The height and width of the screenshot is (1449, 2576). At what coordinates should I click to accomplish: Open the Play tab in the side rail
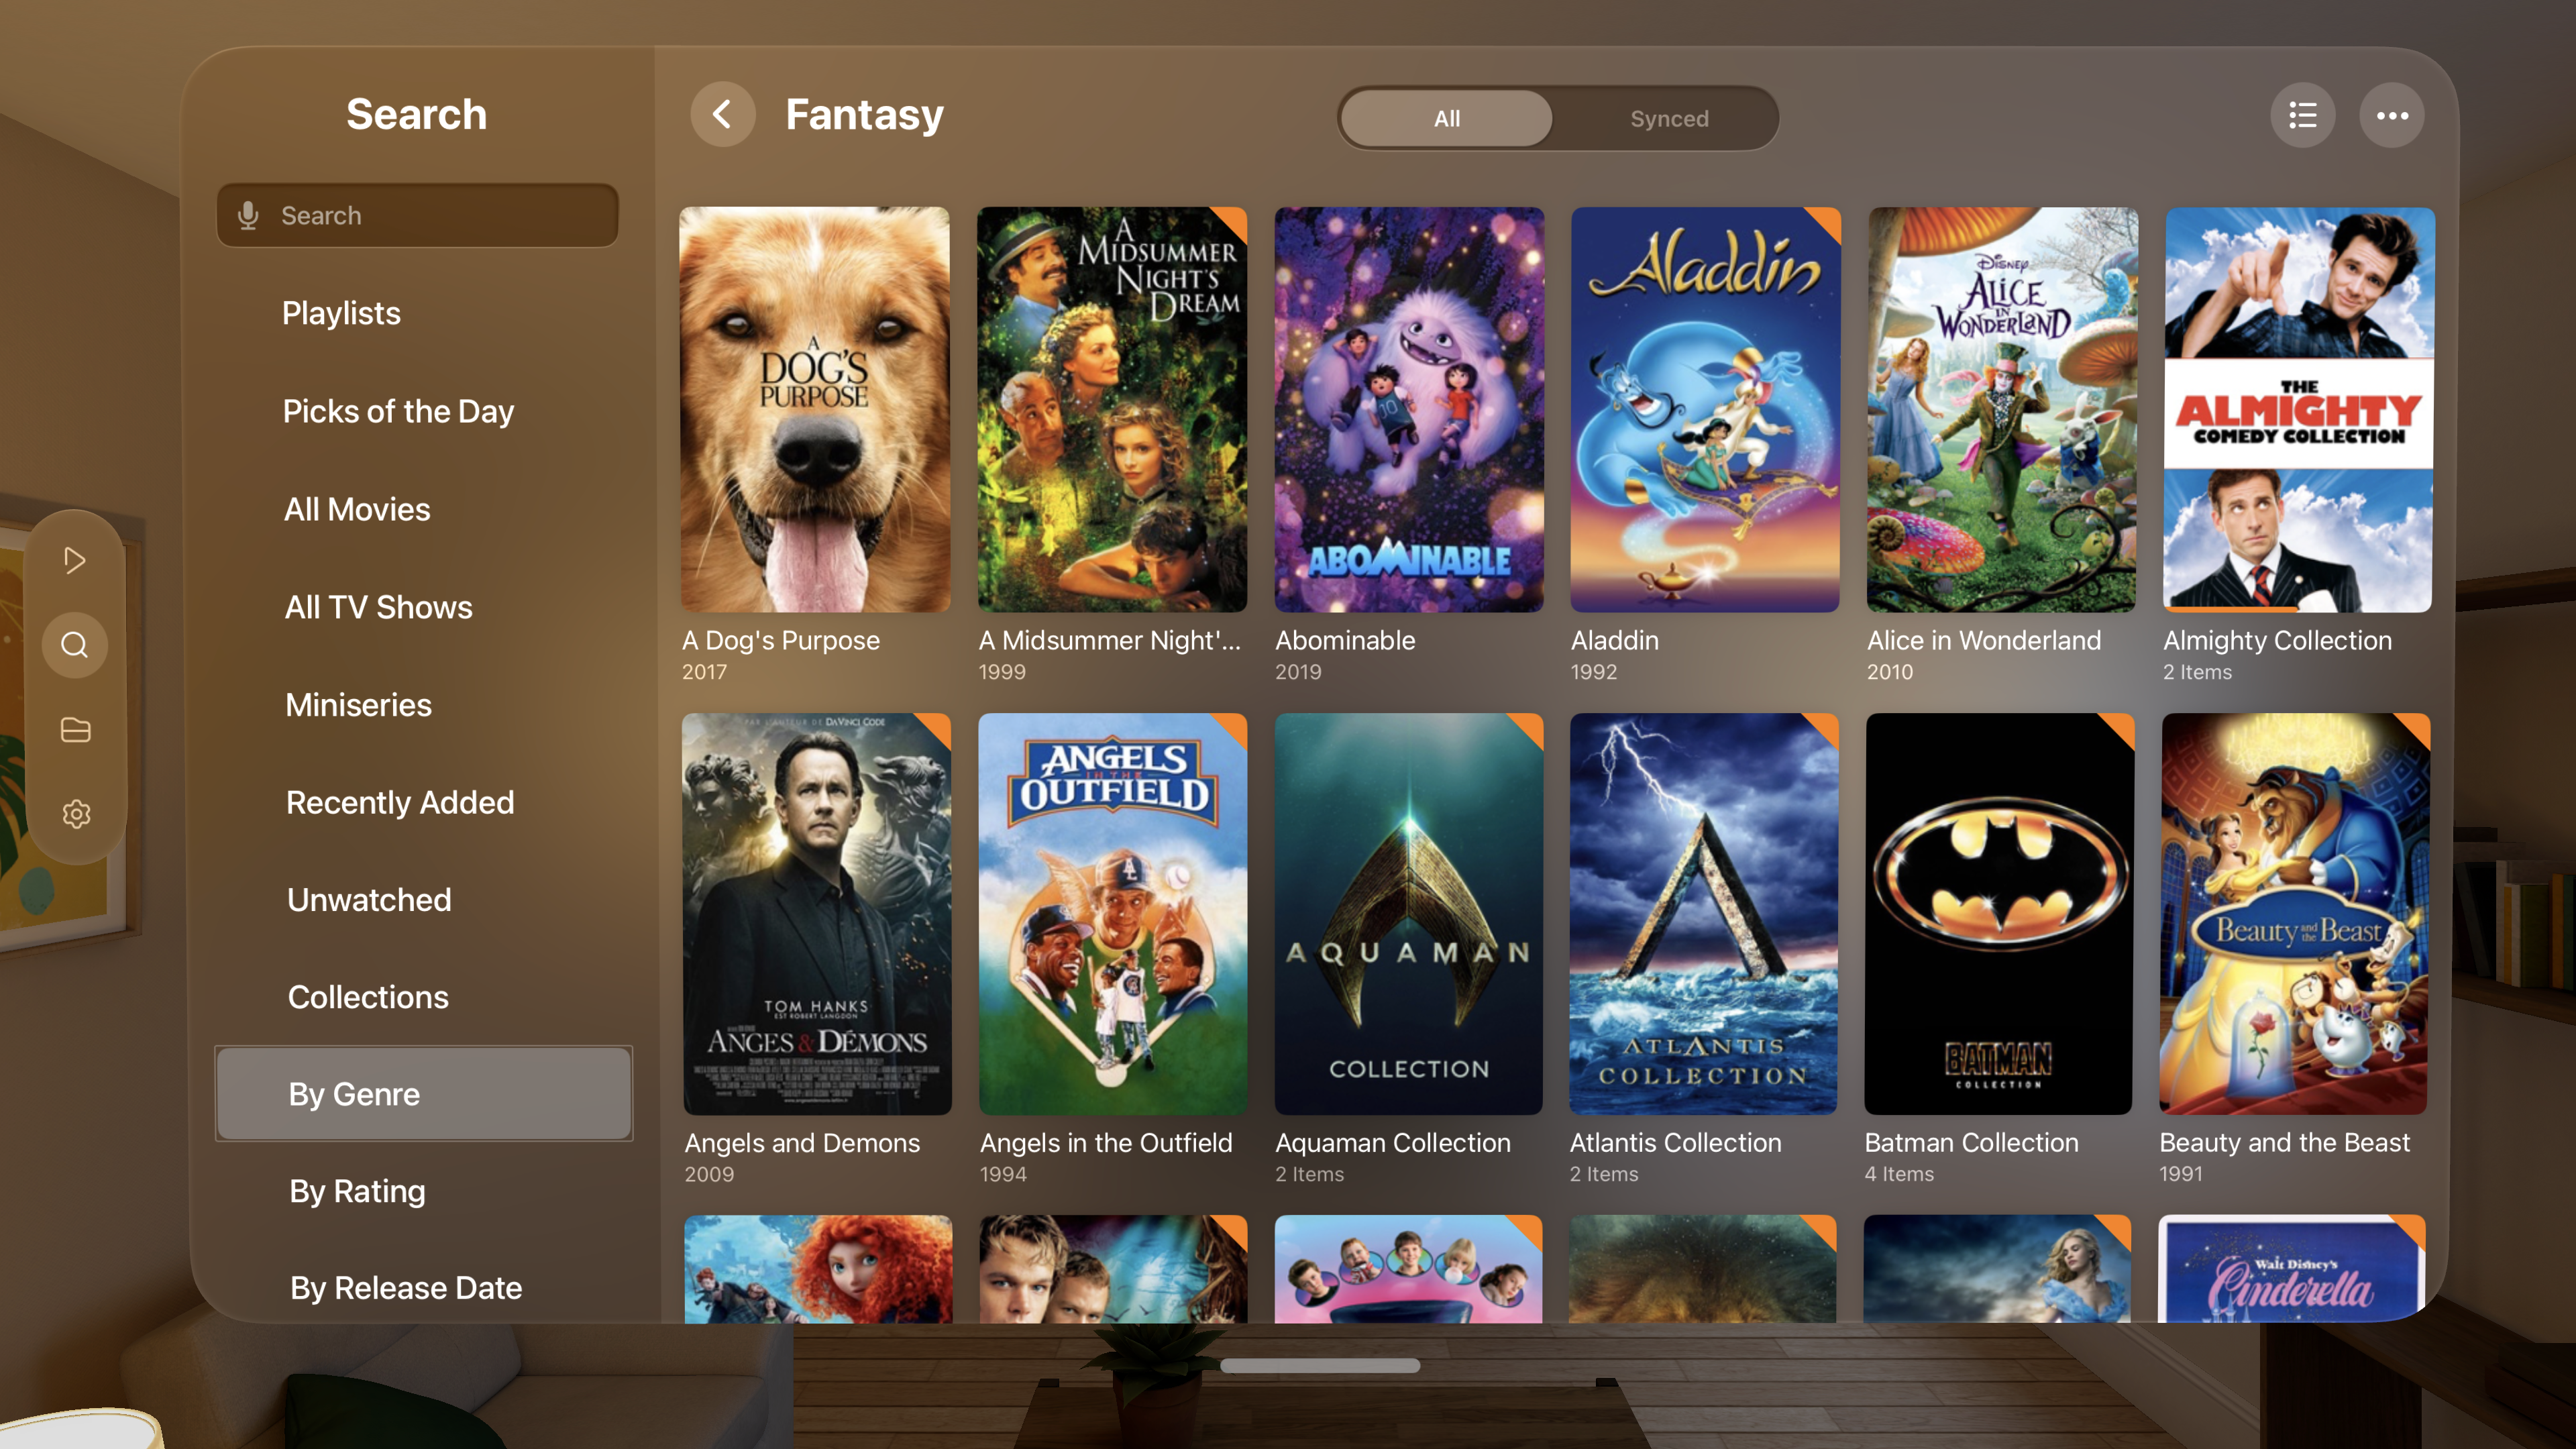[75, 560]
